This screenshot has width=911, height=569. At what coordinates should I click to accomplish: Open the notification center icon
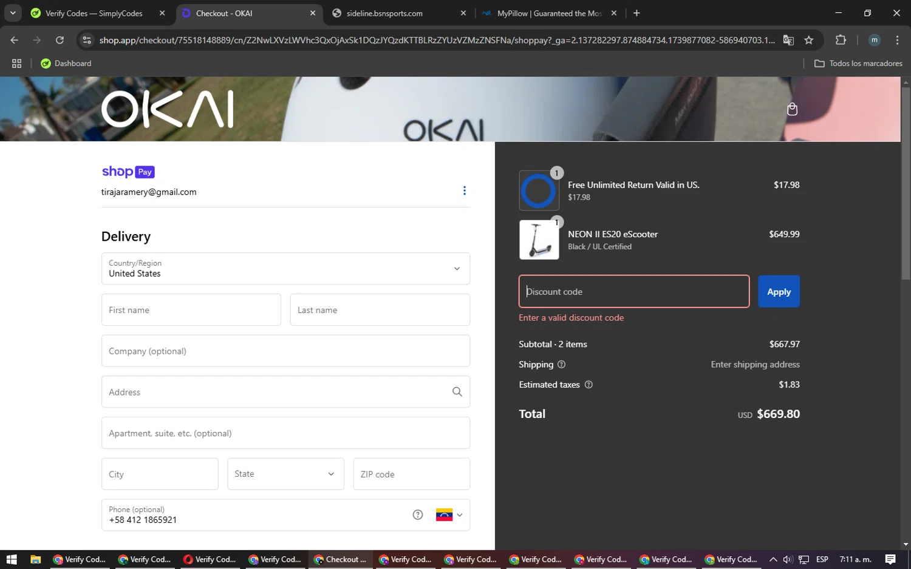pos(890,559)
